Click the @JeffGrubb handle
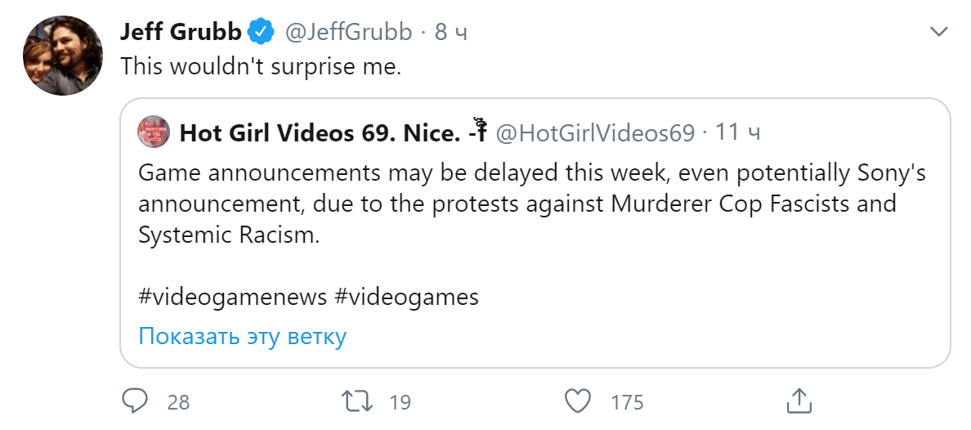971x430 pixels. (x=348, y=32)
